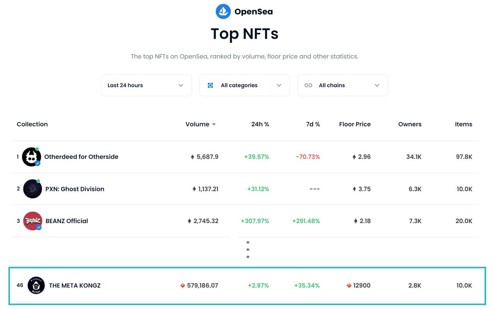Image resolution: width=494 pixels, height=309 pixels.
Task: Click the +307.97% 24h change value
Action: [x=255, y=221]
